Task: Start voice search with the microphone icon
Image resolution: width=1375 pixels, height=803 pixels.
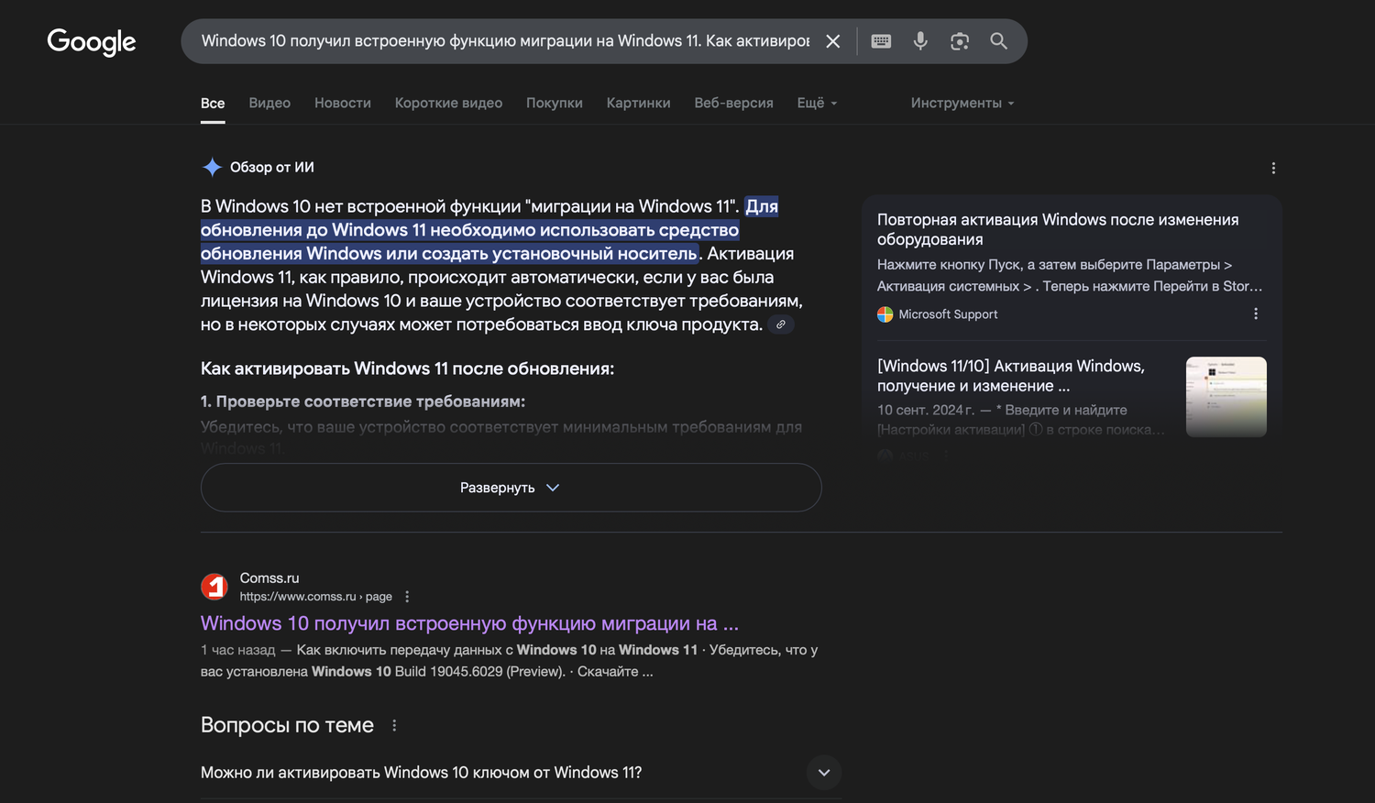Action: coord(920,41)
